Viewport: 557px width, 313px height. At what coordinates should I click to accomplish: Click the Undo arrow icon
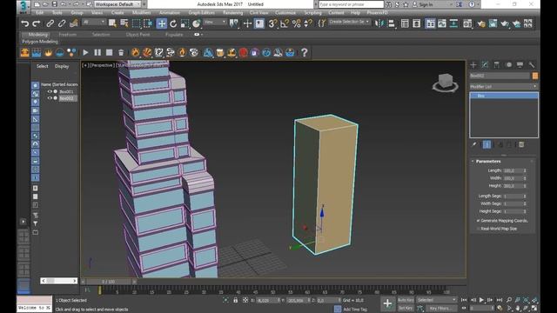pos(25,23)
